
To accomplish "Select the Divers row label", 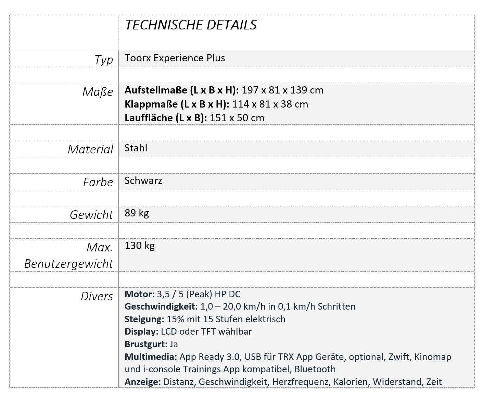I will tap(97, 296).
